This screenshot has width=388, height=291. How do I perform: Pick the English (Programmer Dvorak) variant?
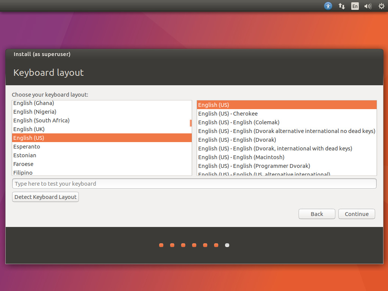pyautogui.click(x=254, y=166)
